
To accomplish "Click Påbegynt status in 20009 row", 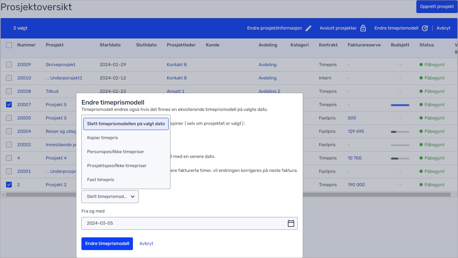I will pyautogui.click(x=432, y=64).
